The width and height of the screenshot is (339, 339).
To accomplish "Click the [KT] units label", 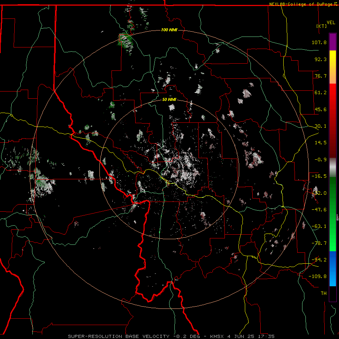I will [322, 26].
